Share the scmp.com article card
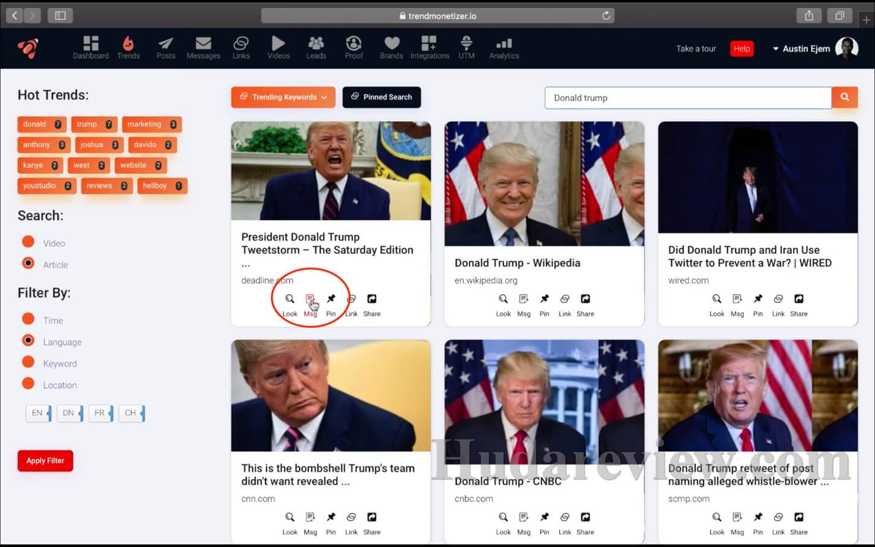875x547 pixels. [x=799, y=518]
